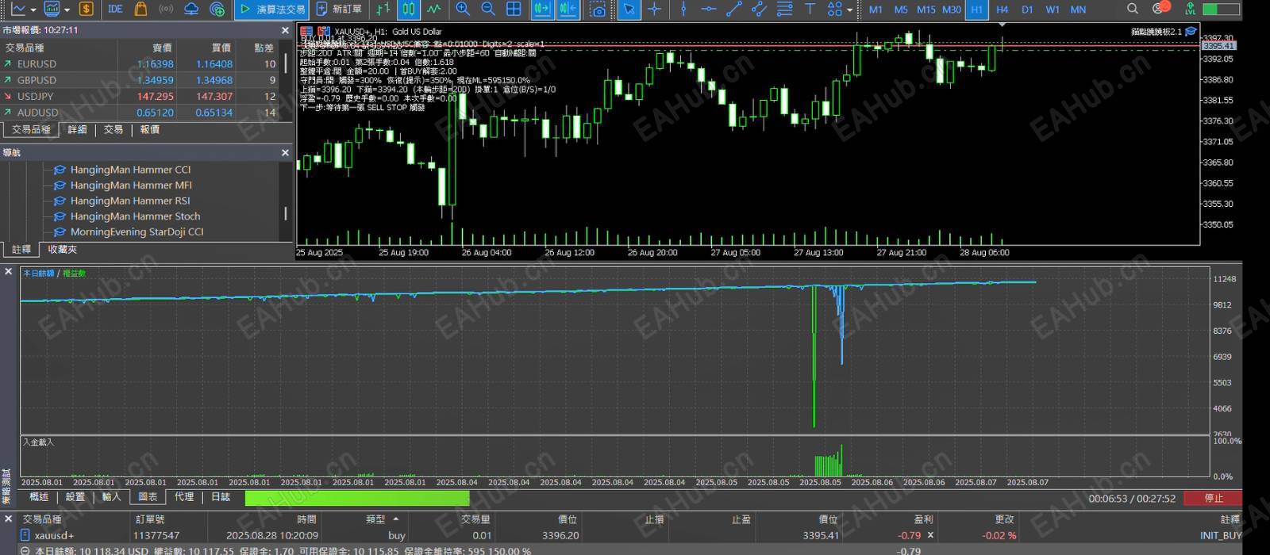Open the shapes objects tool
Viewport: 1270px width, 555px height.
(x=834, y=9)
